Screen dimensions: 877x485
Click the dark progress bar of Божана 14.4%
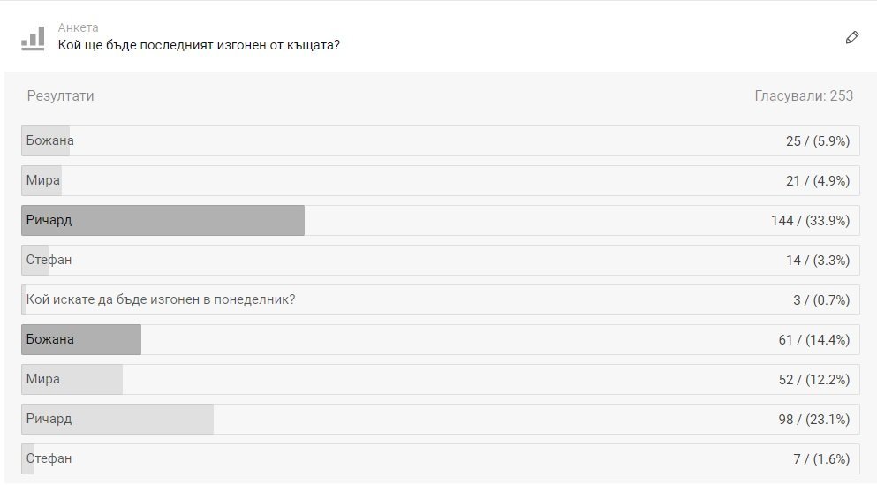click(81, 339)
